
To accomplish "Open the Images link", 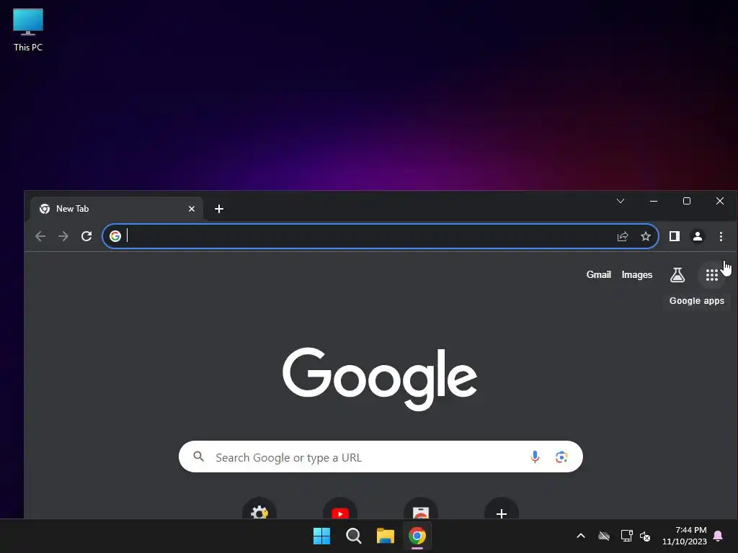I will (x=637, y=274).
